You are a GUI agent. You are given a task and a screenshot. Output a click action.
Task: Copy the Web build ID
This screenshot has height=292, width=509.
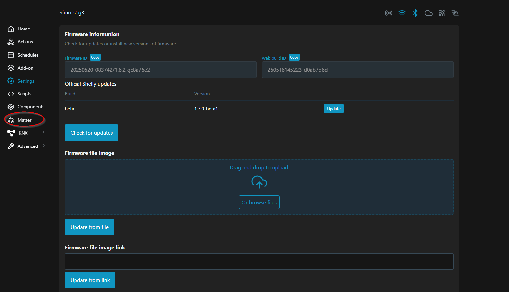(x=294, y=58)
